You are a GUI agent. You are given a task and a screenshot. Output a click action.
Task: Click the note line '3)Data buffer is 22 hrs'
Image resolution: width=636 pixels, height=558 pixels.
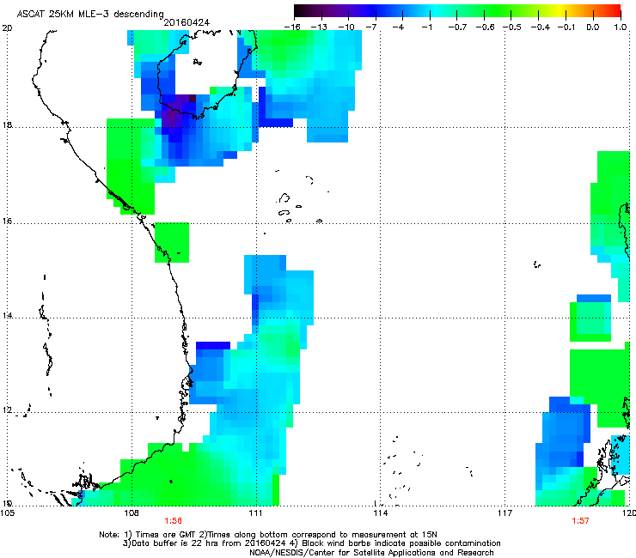pos(311,543)
